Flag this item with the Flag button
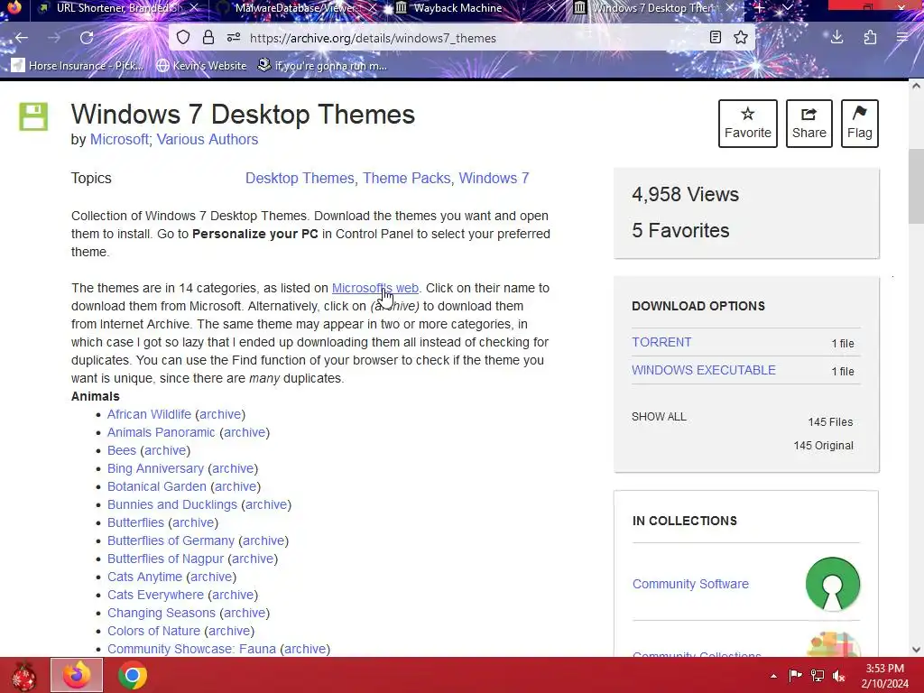This screenshot has height=693, width=924. [x=859, y=123]
